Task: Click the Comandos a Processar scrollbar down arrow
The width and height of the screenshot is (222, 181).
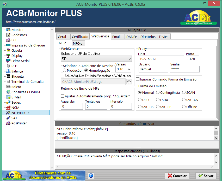Action: coord(216,138)
